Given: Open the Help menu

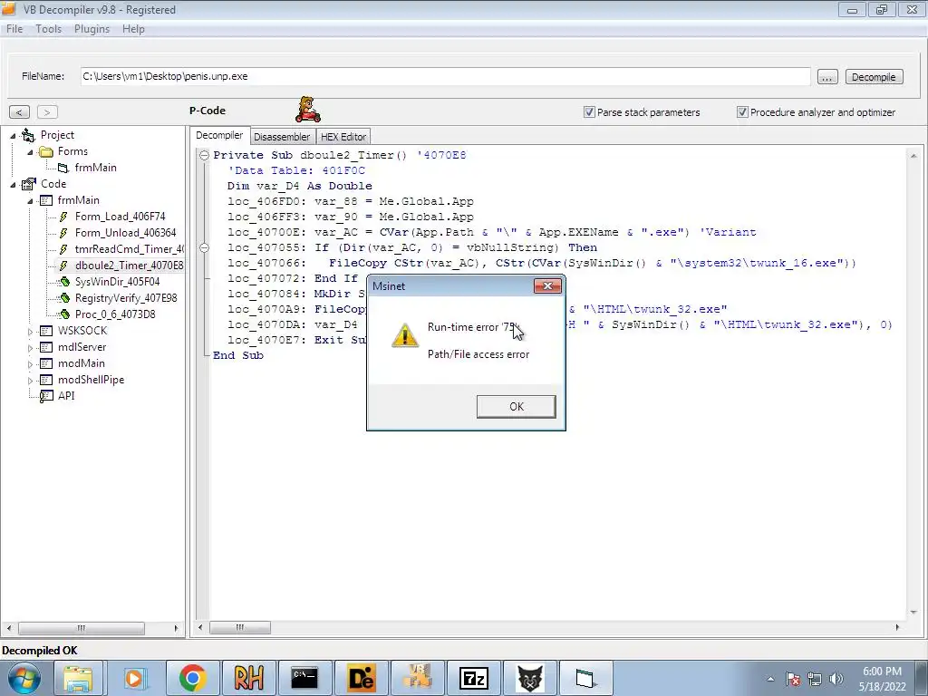Looking at the screenshot, I should 133,29.
